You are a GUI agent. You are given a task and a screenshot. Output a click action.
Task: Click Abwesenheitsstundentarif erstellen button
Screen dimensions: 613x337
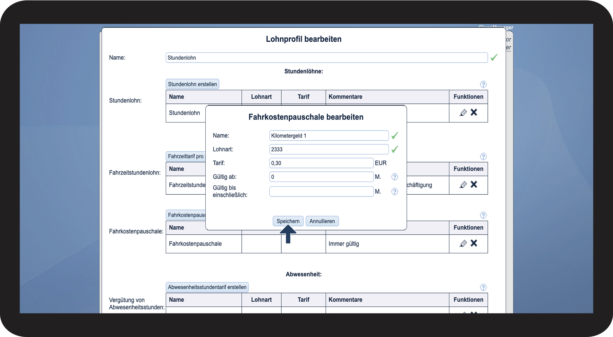click(207, 287)
